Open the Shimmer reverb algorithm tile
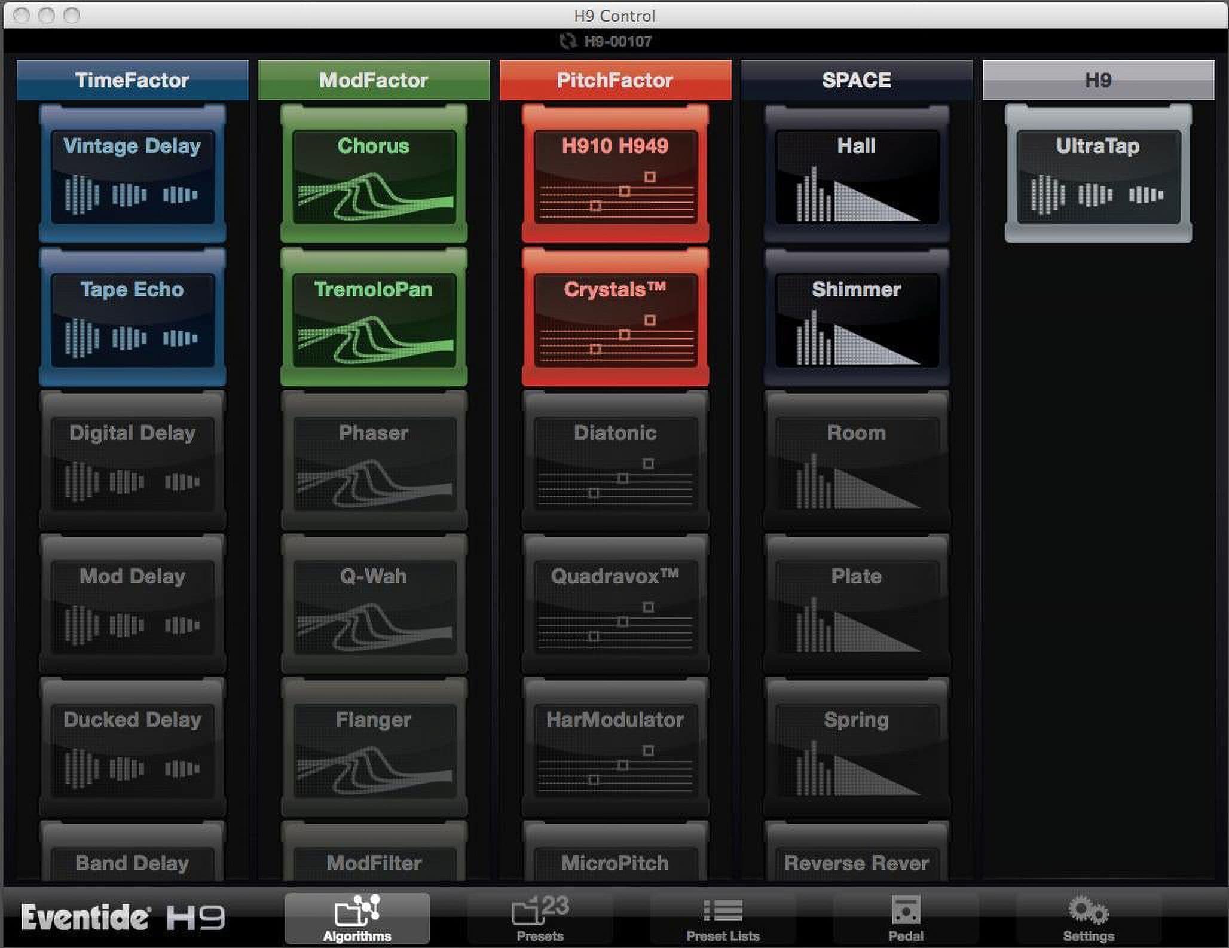 (x=857, y=317)
